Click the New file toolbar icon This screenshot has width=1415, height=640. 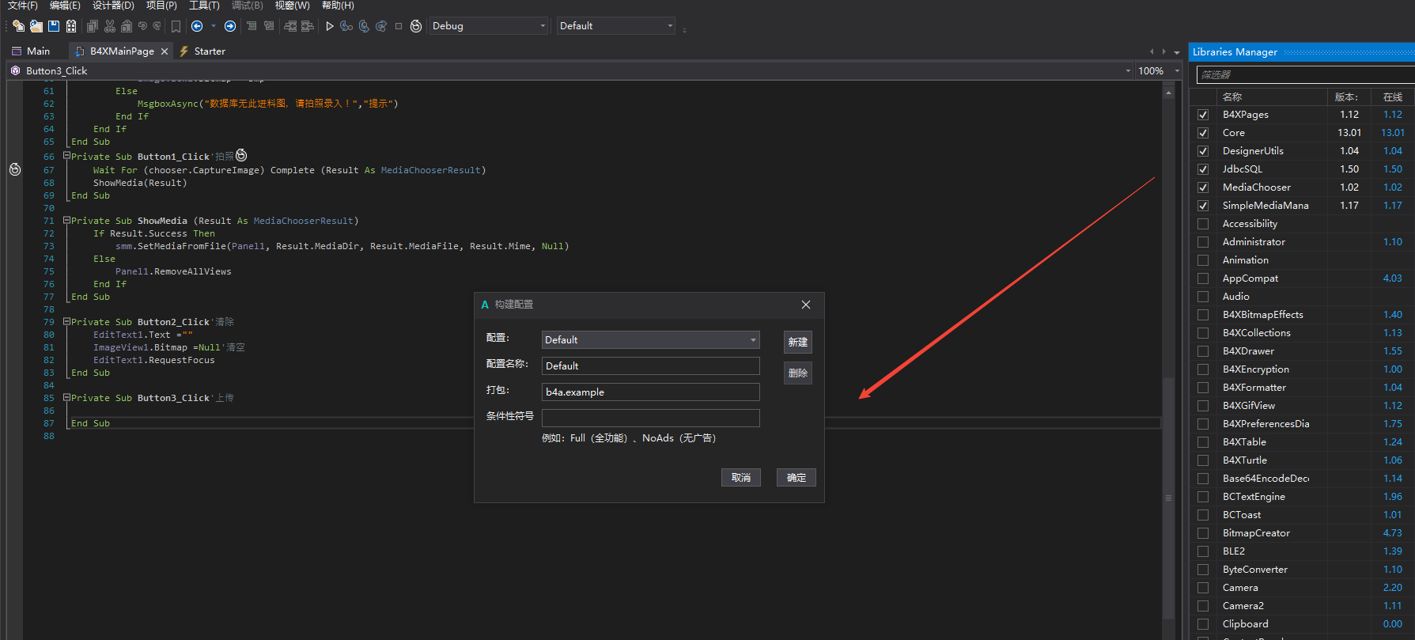click(x=18, y=26)
